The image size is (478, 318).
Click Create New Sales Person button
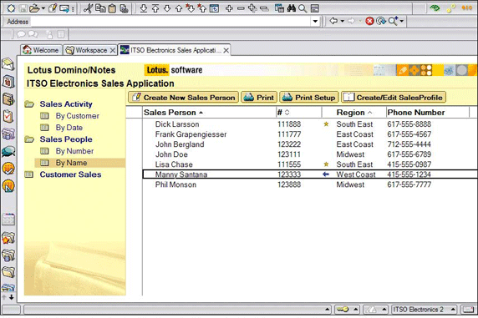click(183, 98)
